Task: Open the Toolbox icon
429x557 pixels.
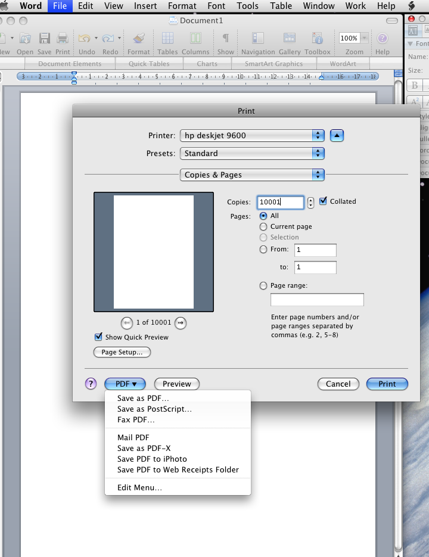Action: (x=317, y=38)
